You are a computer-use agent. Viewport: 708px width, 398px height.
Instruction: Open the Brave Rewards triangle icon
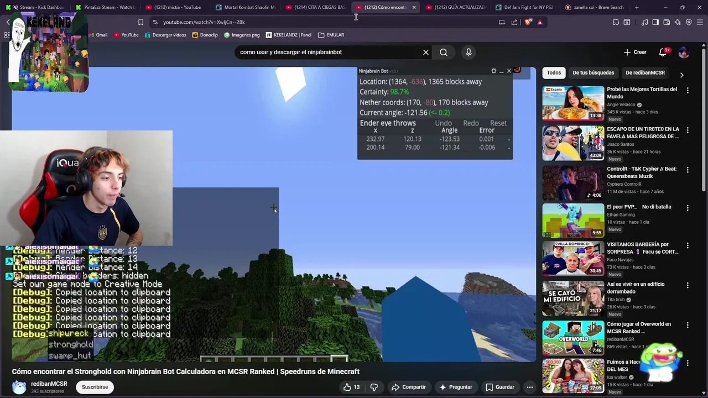tap(540, 22)
